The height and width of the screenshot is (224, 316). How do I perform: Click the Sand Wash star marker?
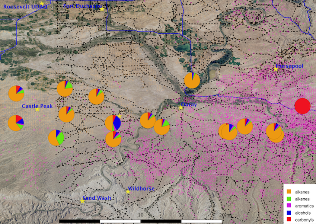[x=82, y=201]
